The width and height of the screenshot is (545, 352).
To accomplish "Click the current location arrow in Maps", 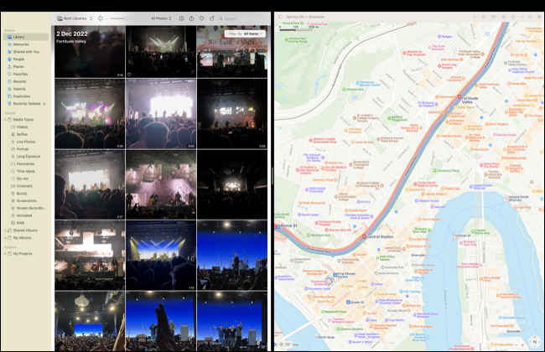I will tap(474, 16).
